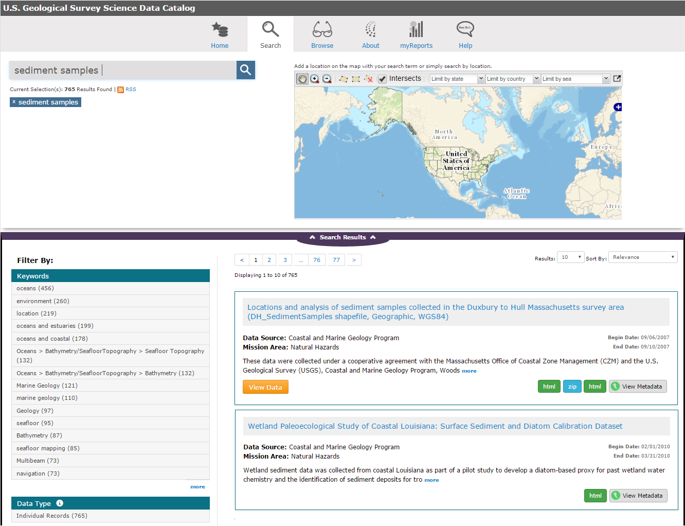Image resolution: width=685 pixels, height=526 pixels.
Task: Go to results page 76
Action: pos(317,260)
